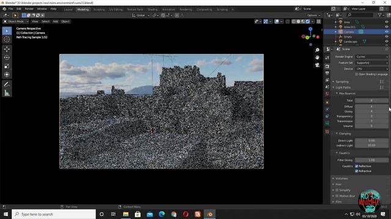Open the viewport Add menu
The width and height of the screenshot is (391, 219).
click(x=56, y=22)
